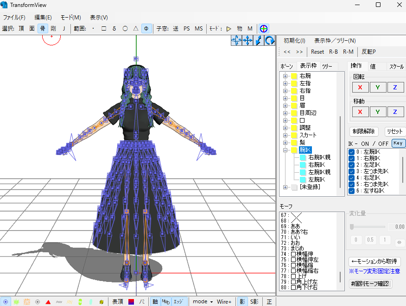Click the rotation X axis button

(x=360, y=87)
